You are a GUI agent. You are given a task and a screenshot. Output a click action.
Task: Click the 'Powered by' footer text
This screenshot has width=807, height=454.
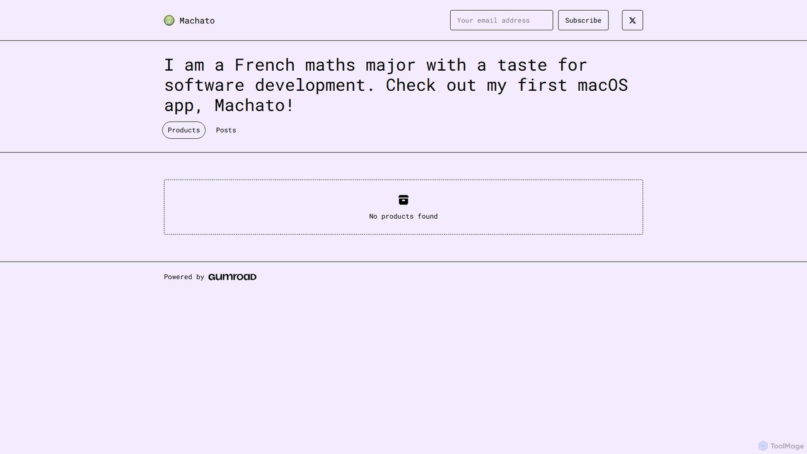click(184, 277)
